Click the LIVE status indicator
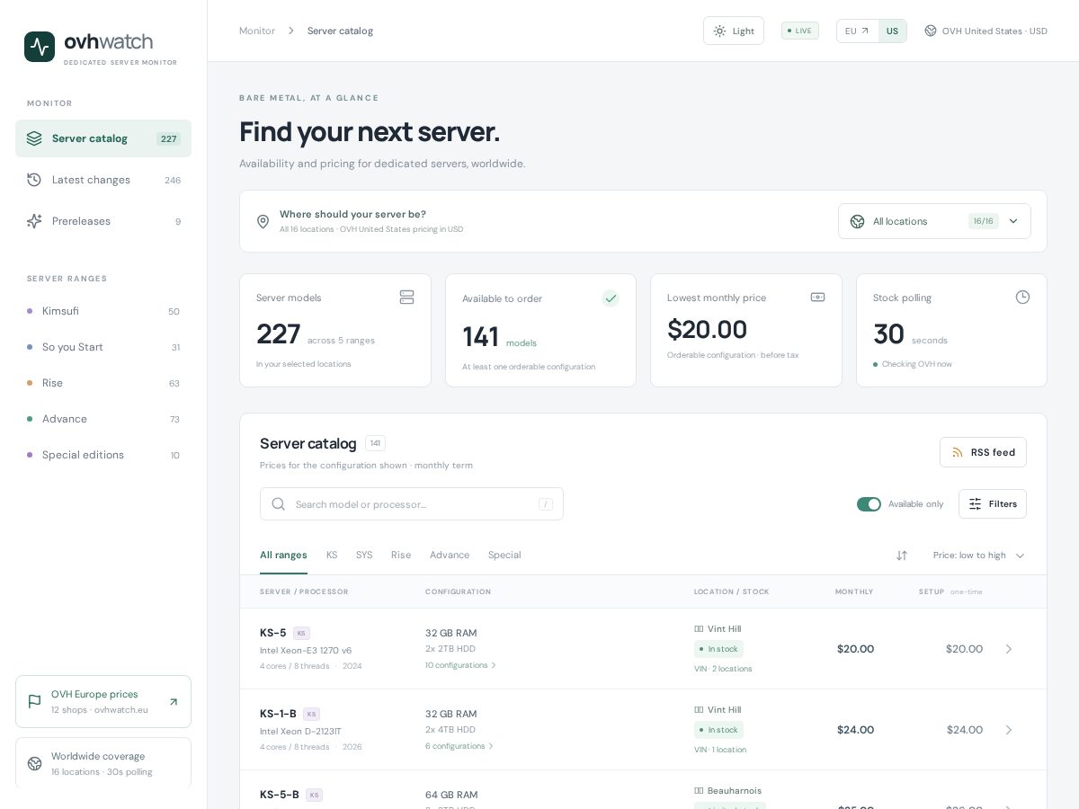Viewport: 1079px width, 809px height. tap(800, 31)
